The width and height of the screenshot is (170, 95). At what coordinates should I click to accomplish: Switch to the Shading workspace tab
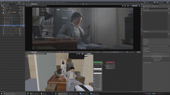[x=43, y=2]
